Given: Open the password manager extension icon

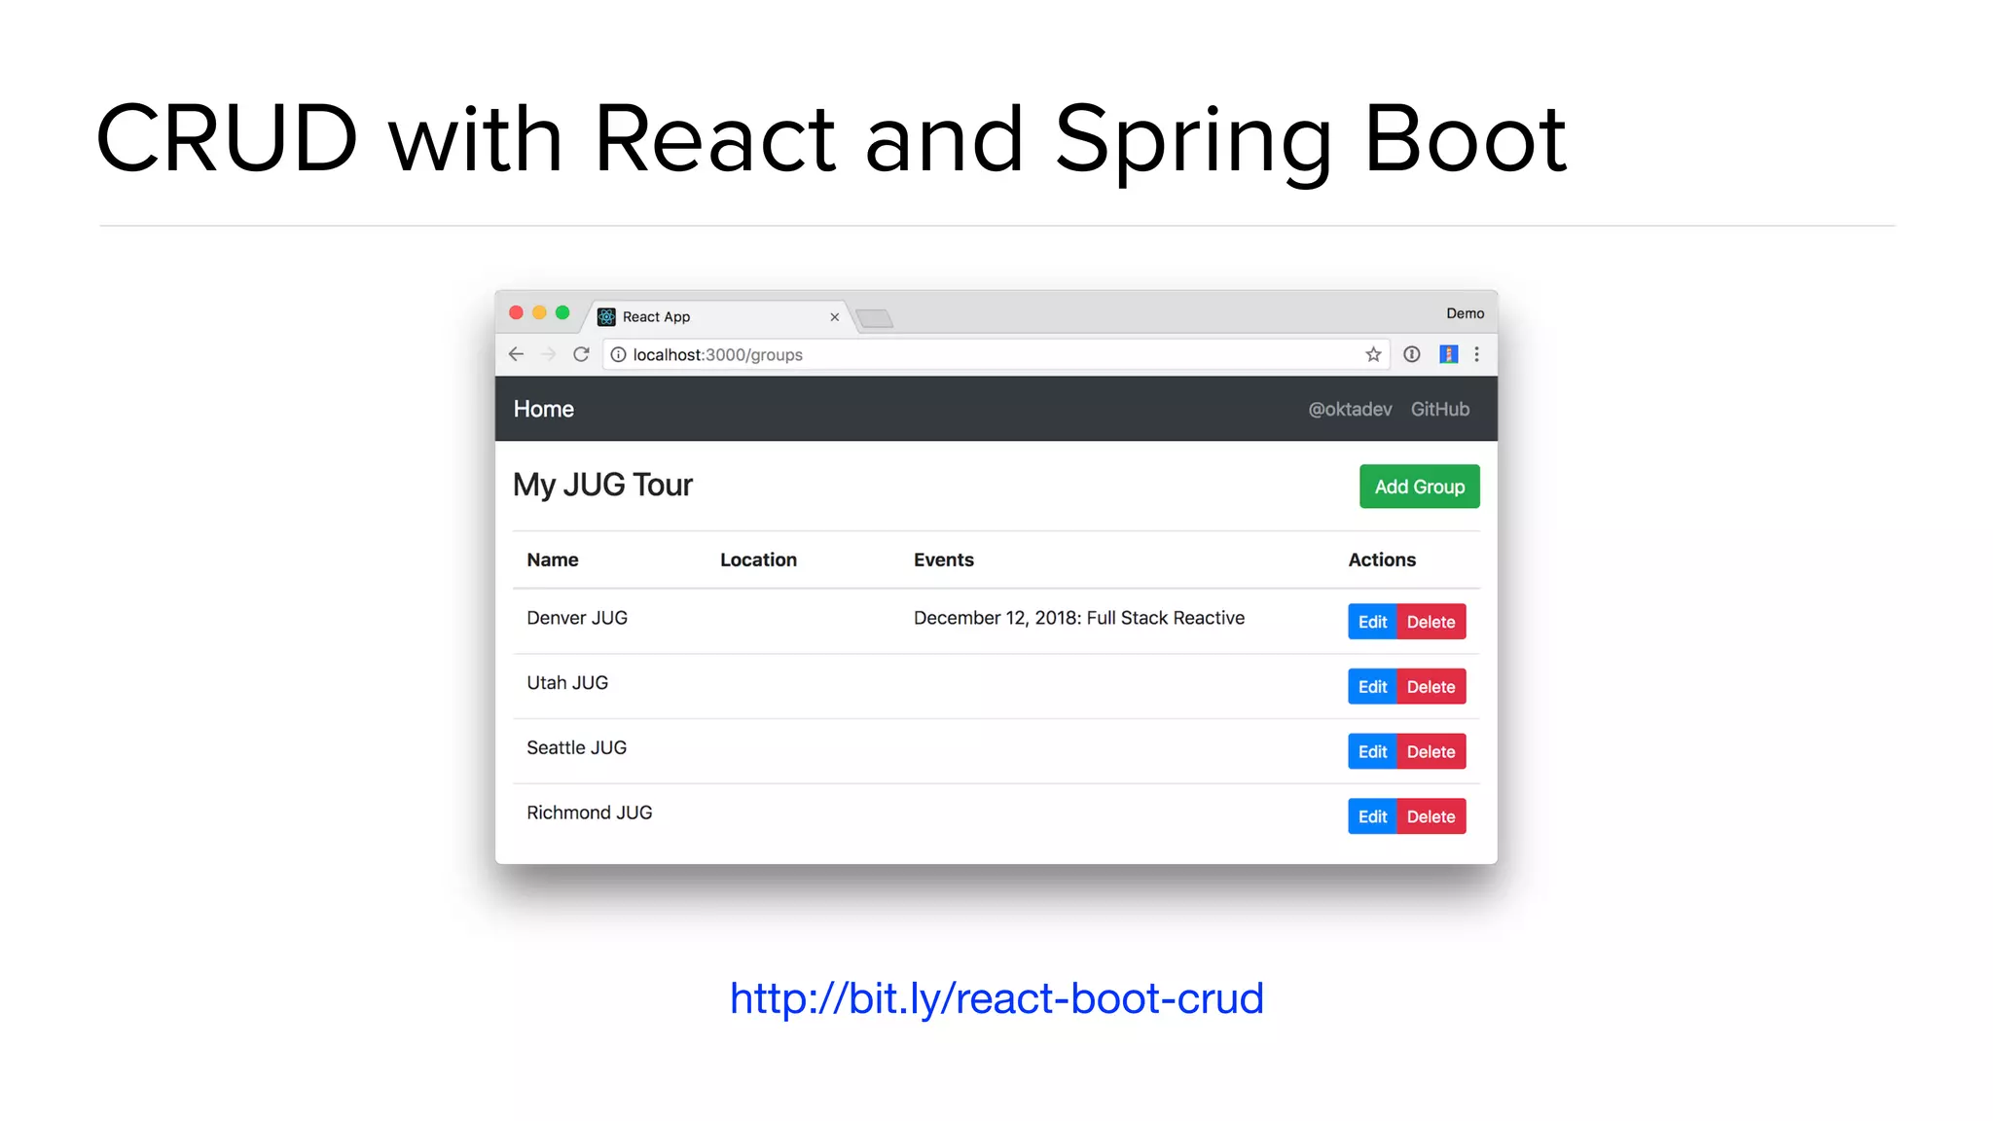Looking at the screenshot, I should coord(1412,354).
